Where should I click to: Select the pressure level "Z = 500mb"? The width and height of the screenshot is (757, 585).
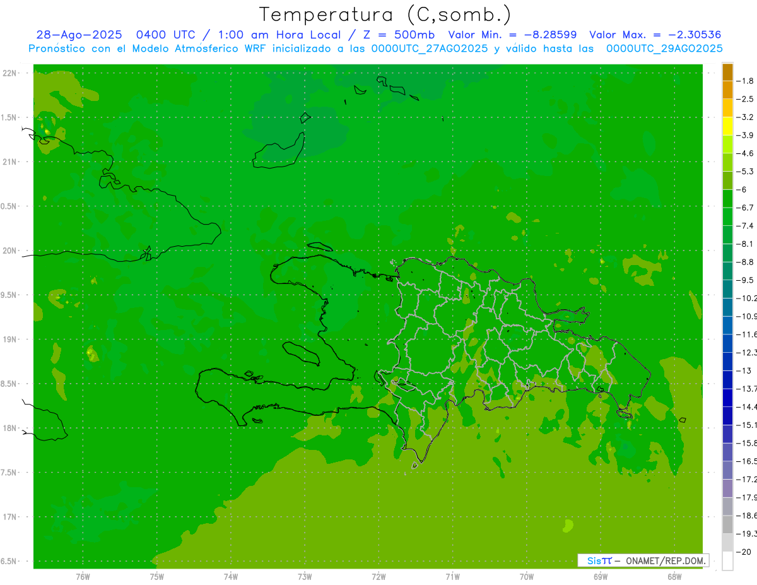point(398,35)
